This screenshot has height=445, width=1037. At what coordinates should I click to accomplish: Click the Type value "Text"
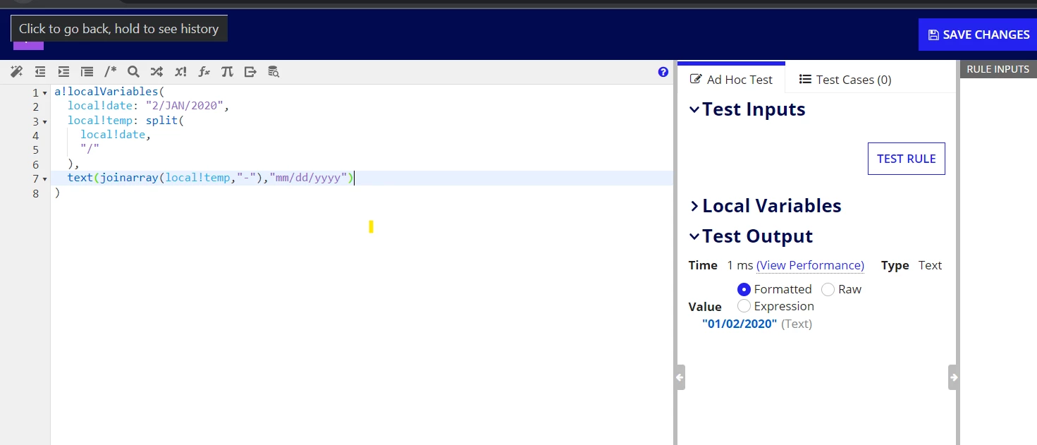coord(930,265)
